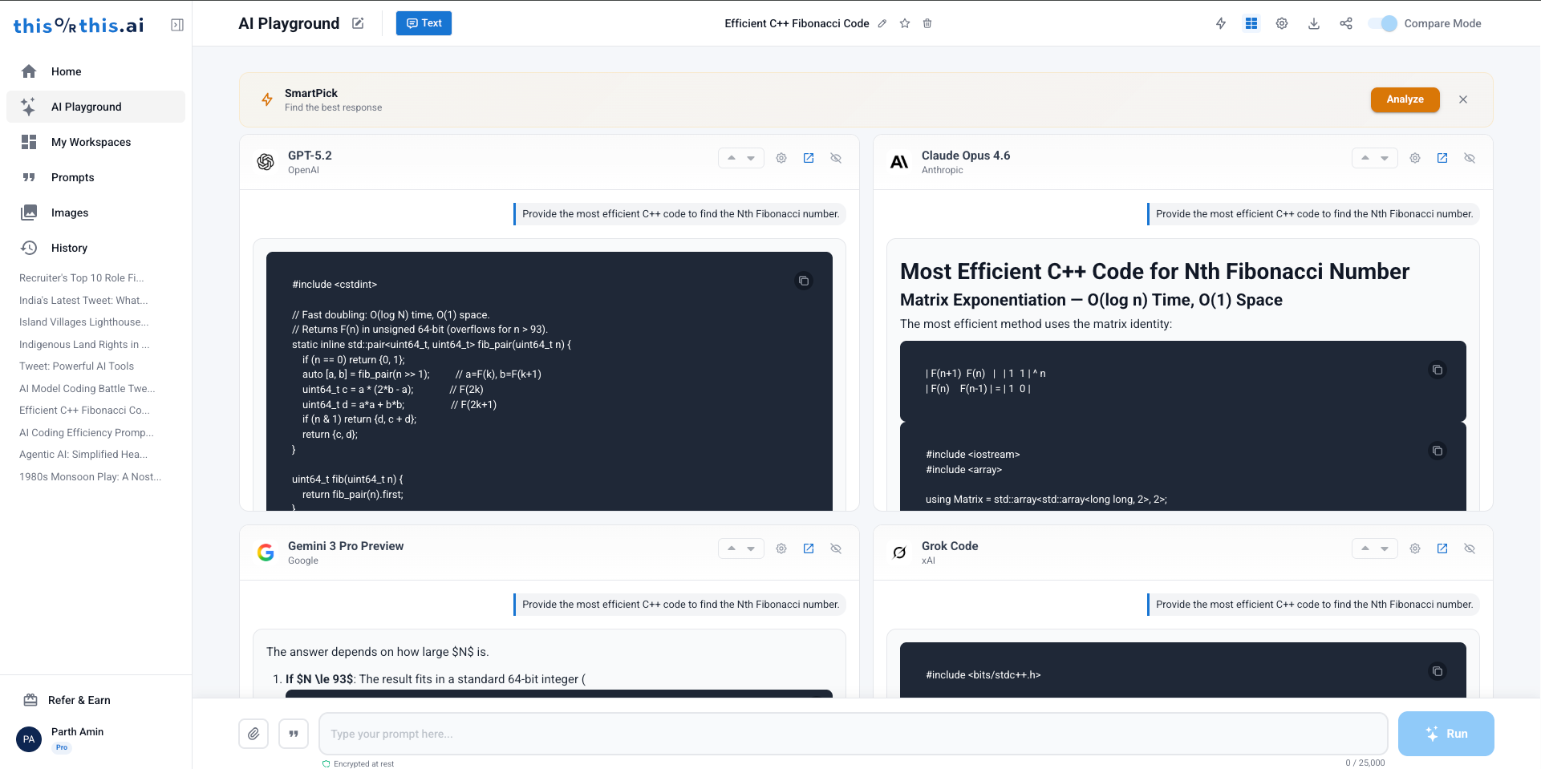The width and height of the screenshot is (1541, 769).
Task: Delete chat using trash icon
Action: click(x=927, y=23)
